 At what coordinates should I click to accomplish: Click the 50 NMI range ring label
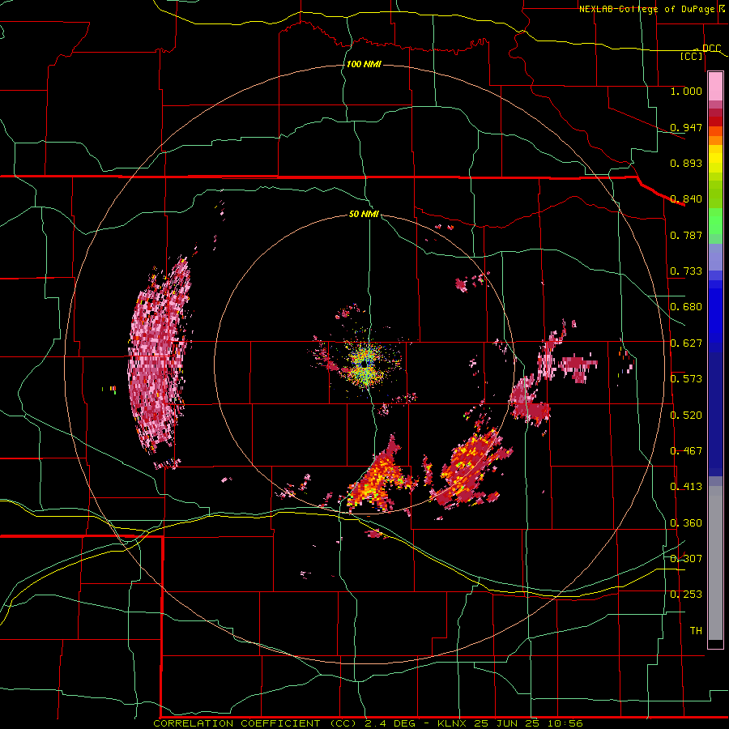click(364, 215)
